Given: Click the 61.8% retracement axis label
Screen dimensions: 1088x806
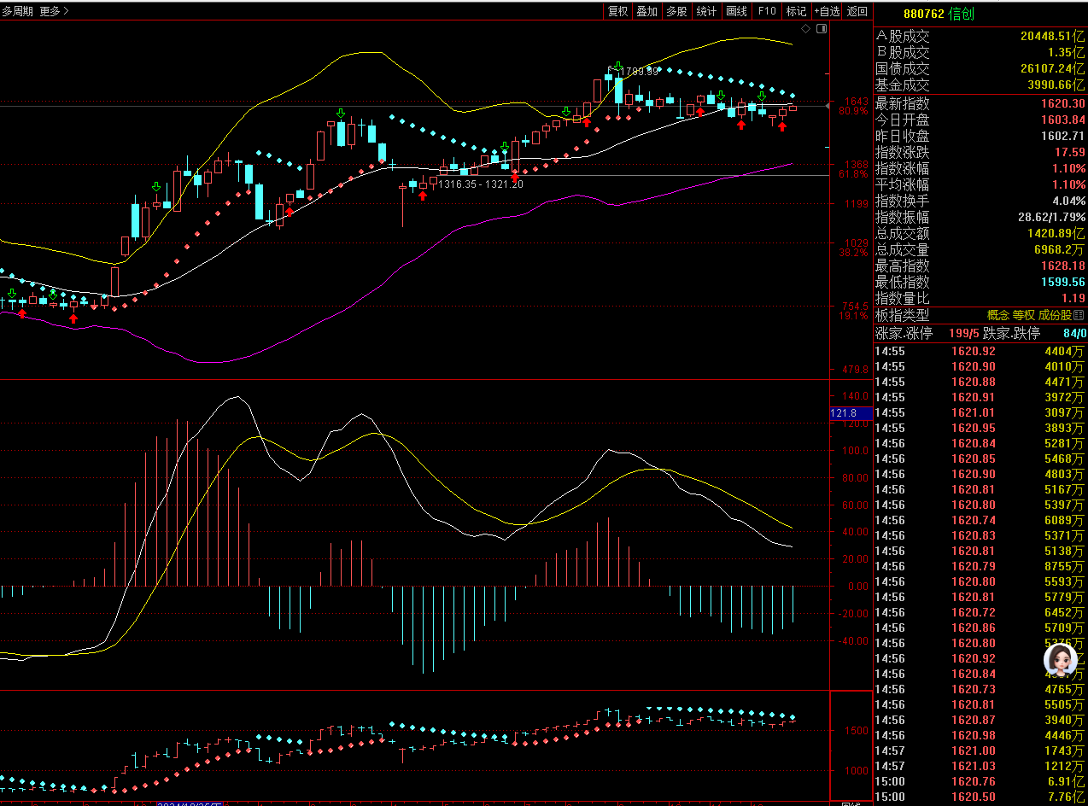Looking at the screenshot, I should (853, 174).
